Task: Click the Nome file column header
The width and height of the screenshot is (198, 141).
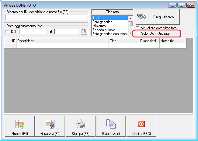Action: pyautogui.click(x=173, y=41)
